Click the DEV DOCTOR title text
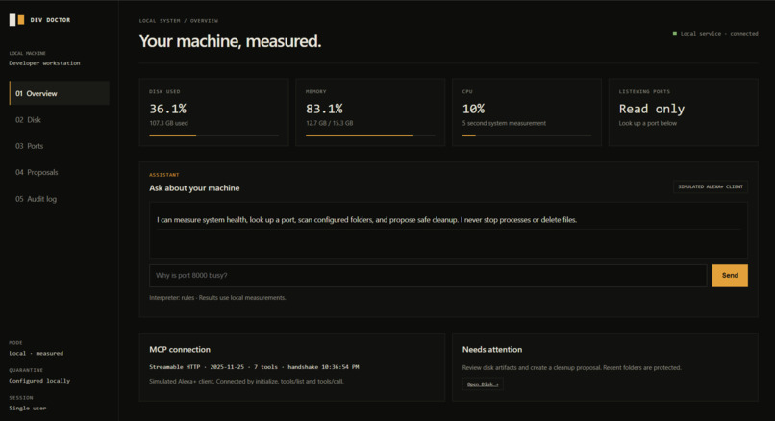The width and height of the screenshot is (775, 421). pos(50,20)
